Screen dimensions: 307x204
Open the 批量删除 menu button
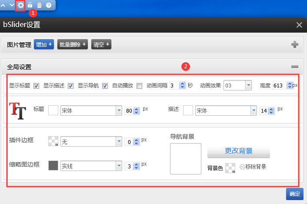pyautogui.click(x=73, y=44)
